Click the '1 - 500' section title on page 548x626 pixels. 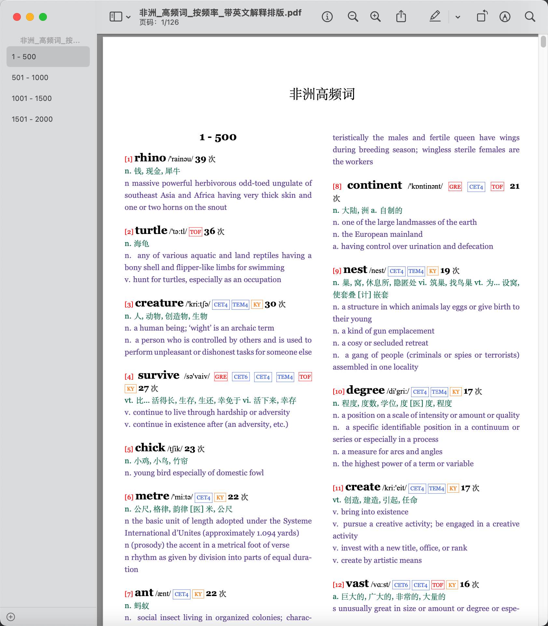click(x=218, y=137)
